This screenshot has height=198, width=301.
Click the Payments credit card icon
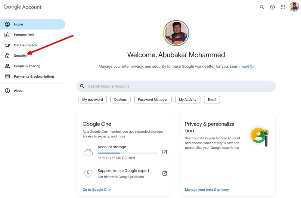coord(7,76)
